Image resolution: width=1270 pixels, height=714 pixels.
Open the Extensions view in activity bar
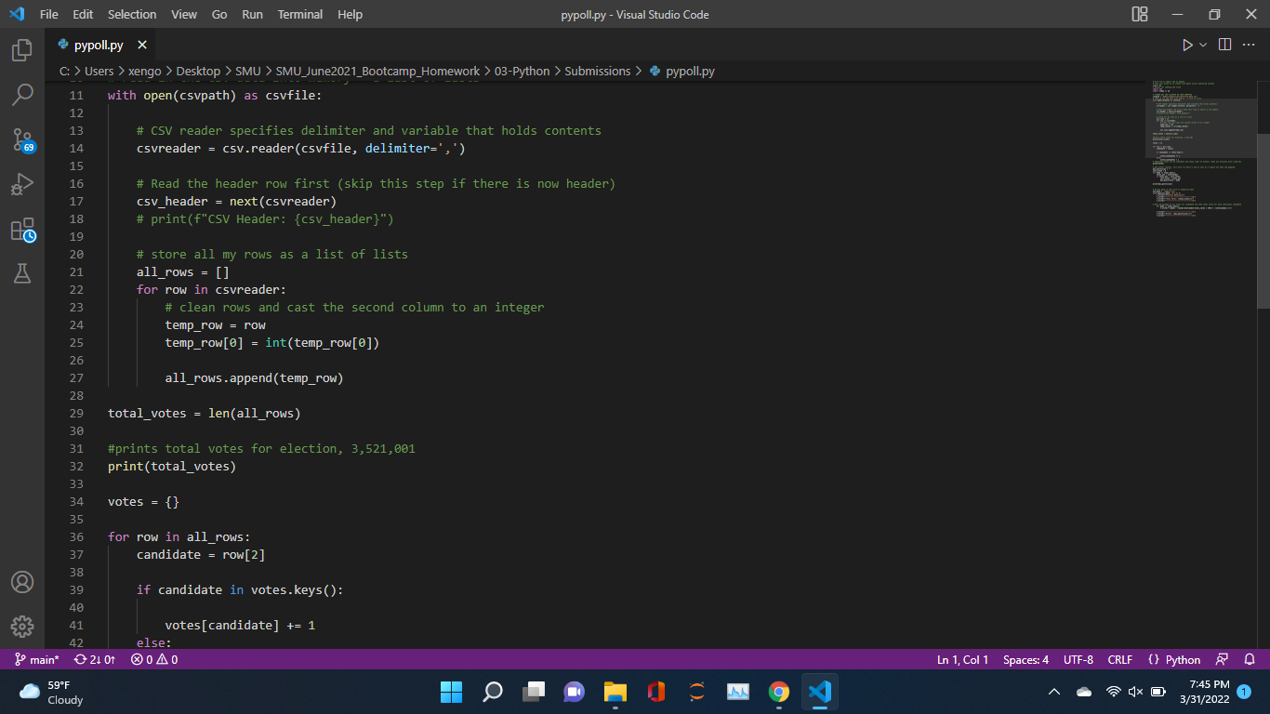(x=22, y=230)
